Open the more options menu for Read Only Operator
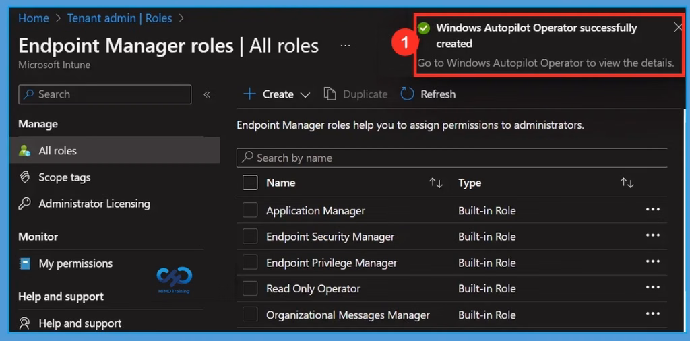The width and height of the screenshot is (690, 341). tap(652, 288)
